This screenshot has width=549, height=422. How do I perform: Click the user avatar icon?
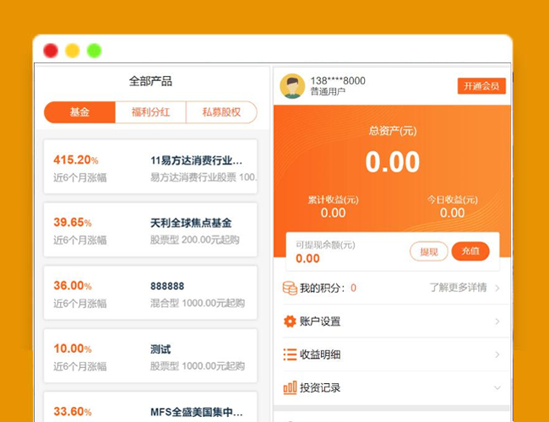(292, 86)
